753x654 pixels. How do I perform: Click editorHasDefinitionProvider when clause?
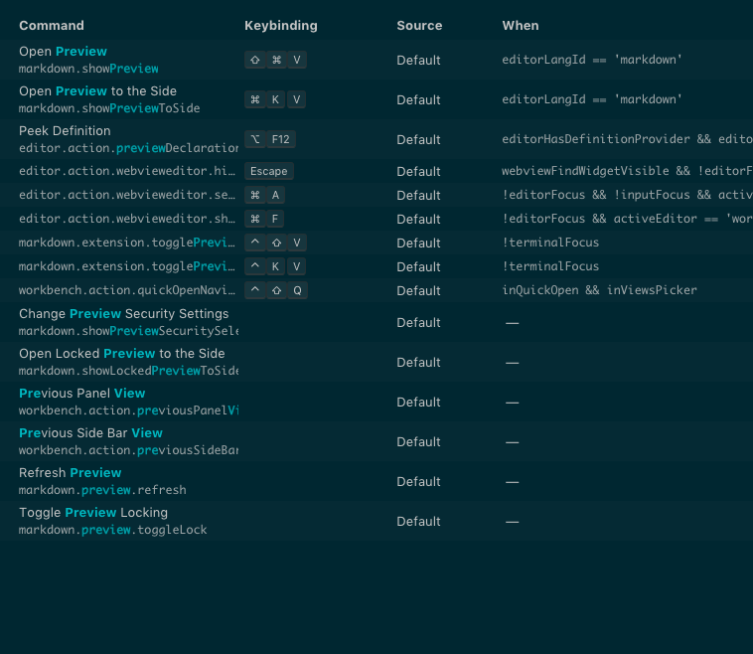pyautogui.click(x=627, y=139)
